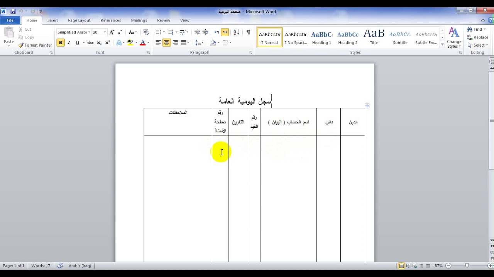Switch to Full Screen Reading view

point(408,266)
